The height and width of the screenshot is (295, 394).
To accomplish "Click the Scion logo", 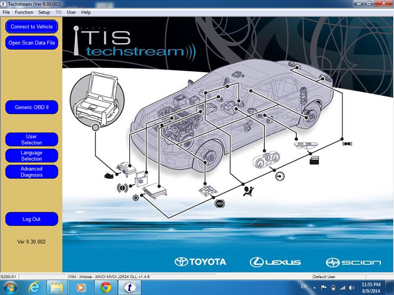I will [x=353, y=262].
